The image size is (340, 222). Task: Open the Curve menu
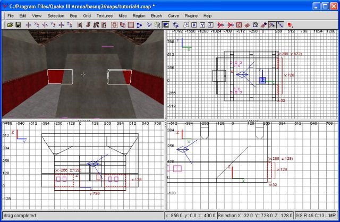[174, 16]
